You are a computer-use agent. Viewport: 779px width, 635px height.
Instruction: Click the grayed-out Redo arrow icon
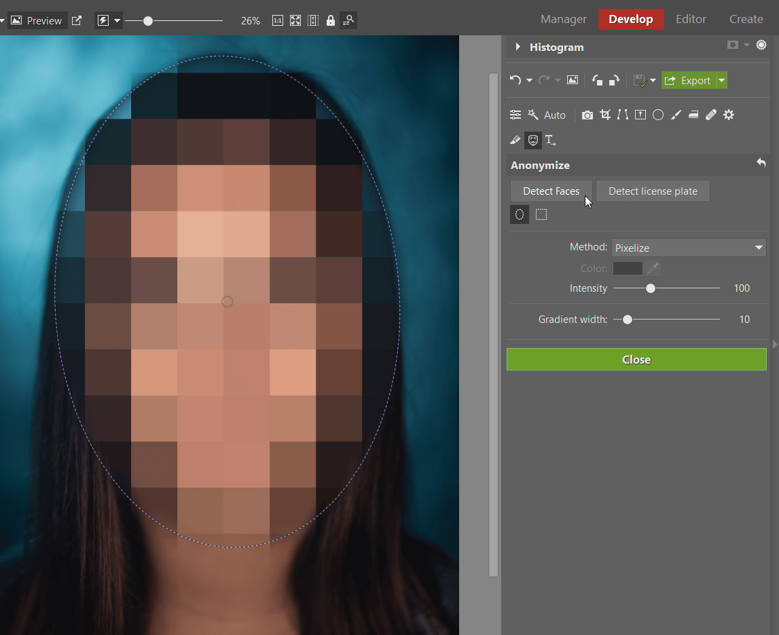pos(544,80)
